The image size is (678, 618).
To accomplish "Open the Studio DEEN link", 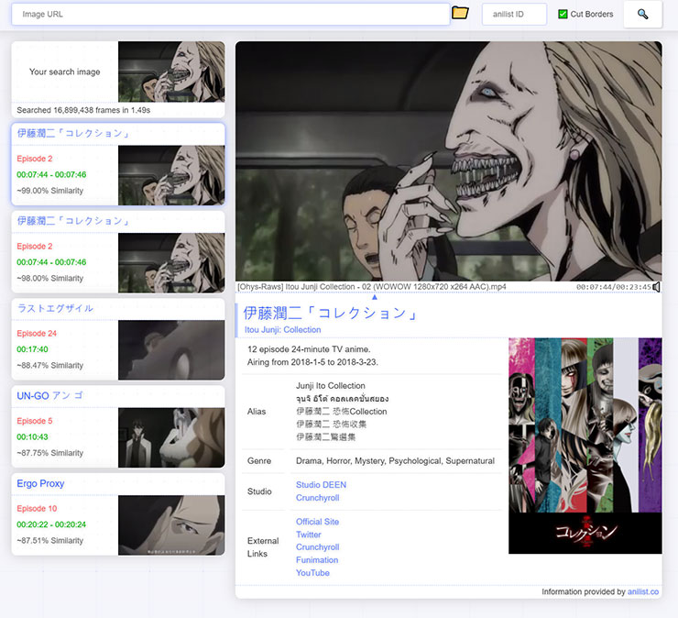I will pos(321,485).
